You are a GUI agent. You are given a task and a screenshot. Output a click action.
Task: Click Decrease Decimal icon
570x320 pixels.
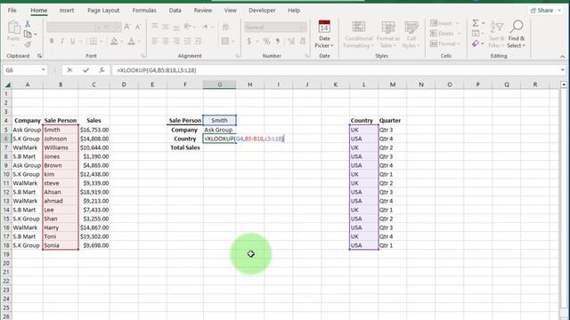[x=303, y=42]
